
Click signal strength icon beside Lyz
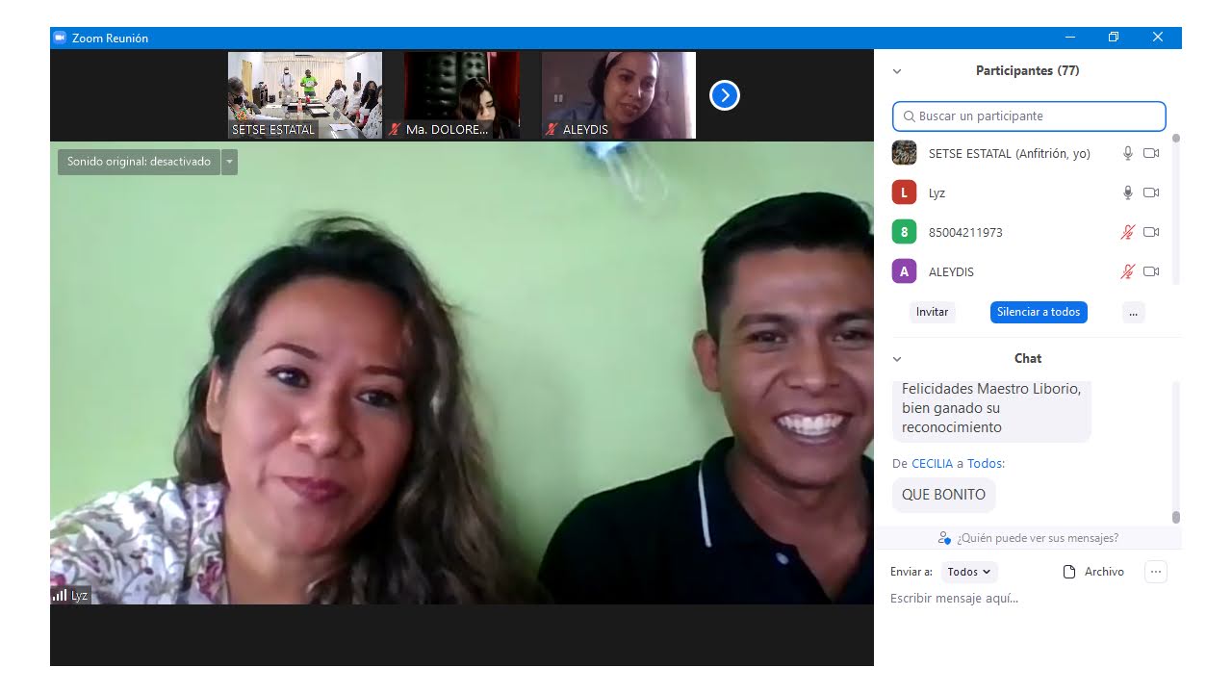(x=60, y=596)
